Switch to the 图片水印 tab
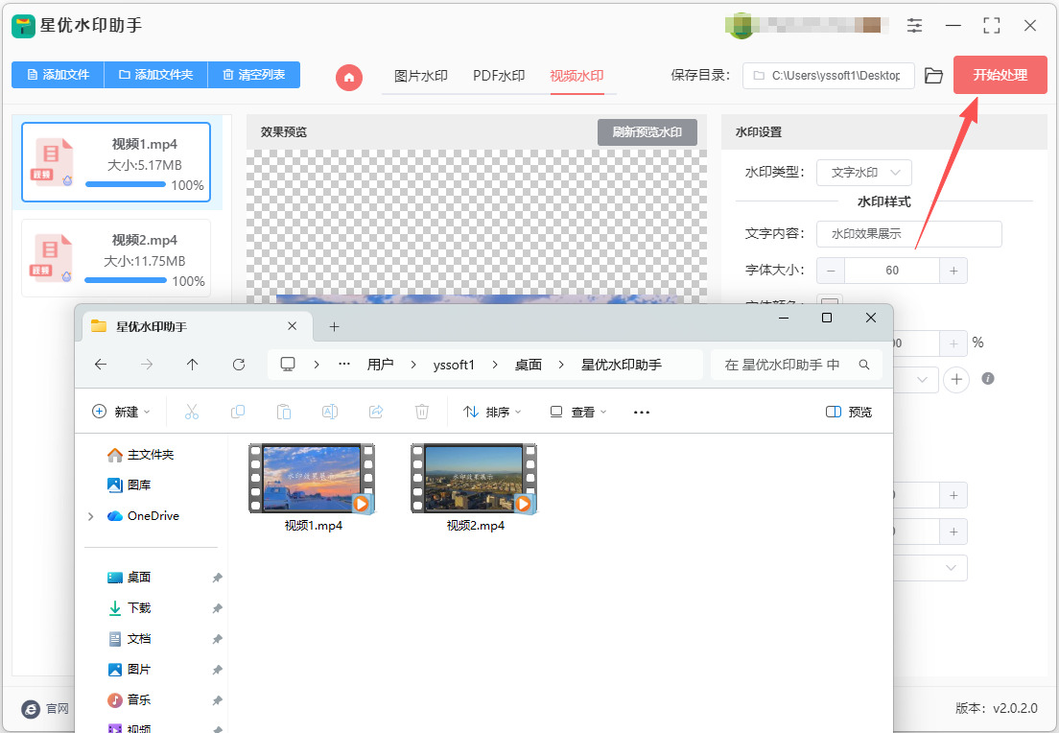Viewport: 1059px width, 733px height. (x=421, y=76)
